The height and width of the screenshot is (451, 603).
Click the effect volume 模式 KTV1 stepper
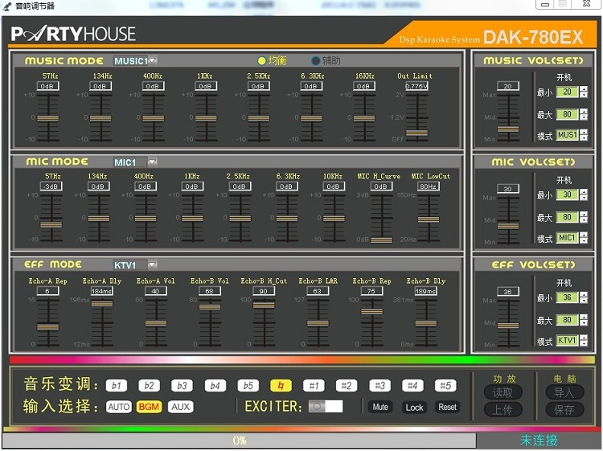[x=584, y=340]
